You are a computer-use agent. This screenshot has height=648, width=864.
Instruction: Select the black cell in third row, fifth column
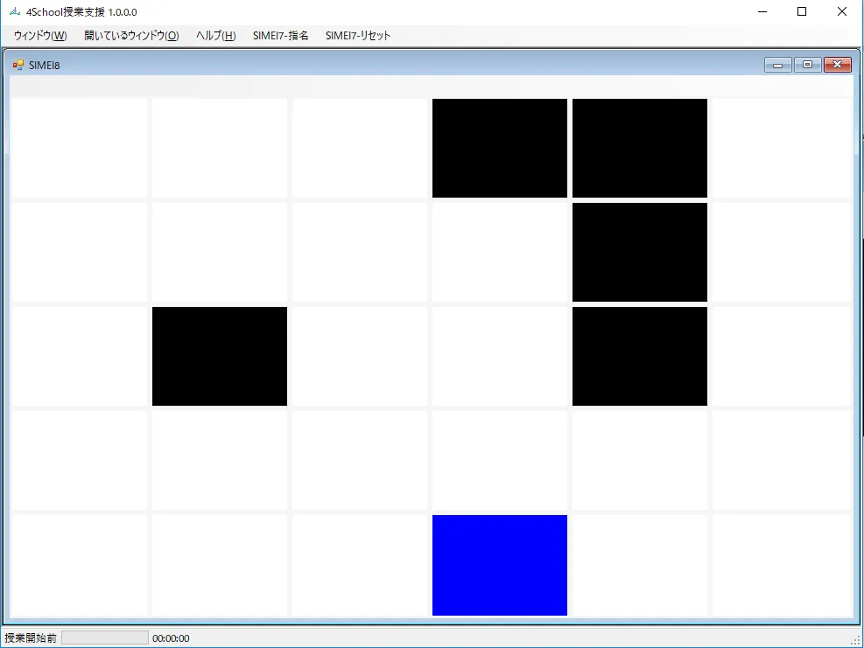pyautogui.click(x=640, y=356)
